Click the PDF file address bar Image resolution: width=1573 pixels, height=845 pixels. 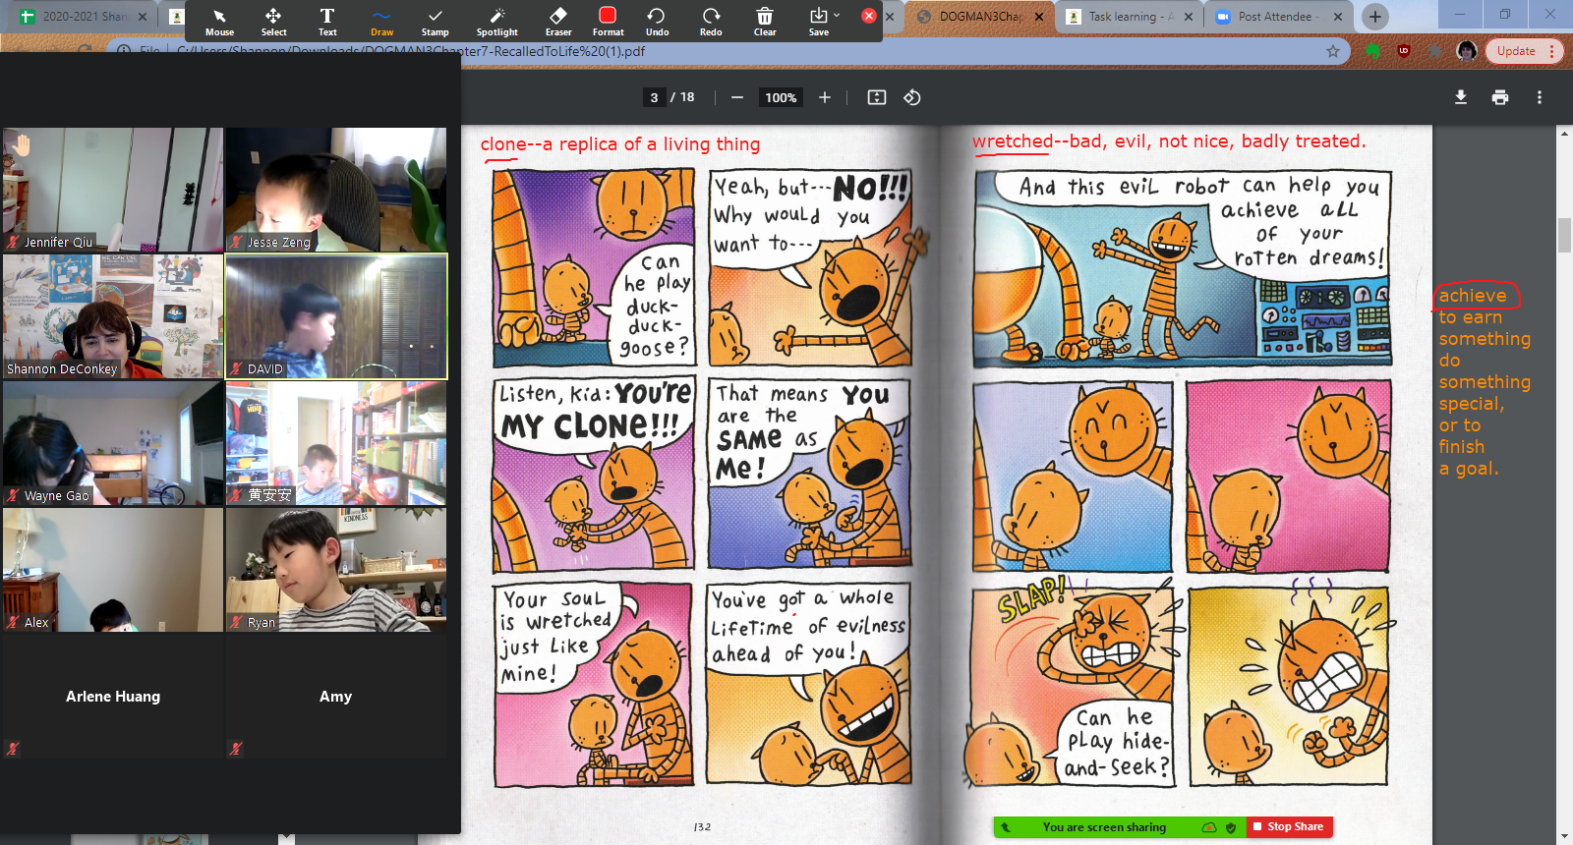[728, 51]
